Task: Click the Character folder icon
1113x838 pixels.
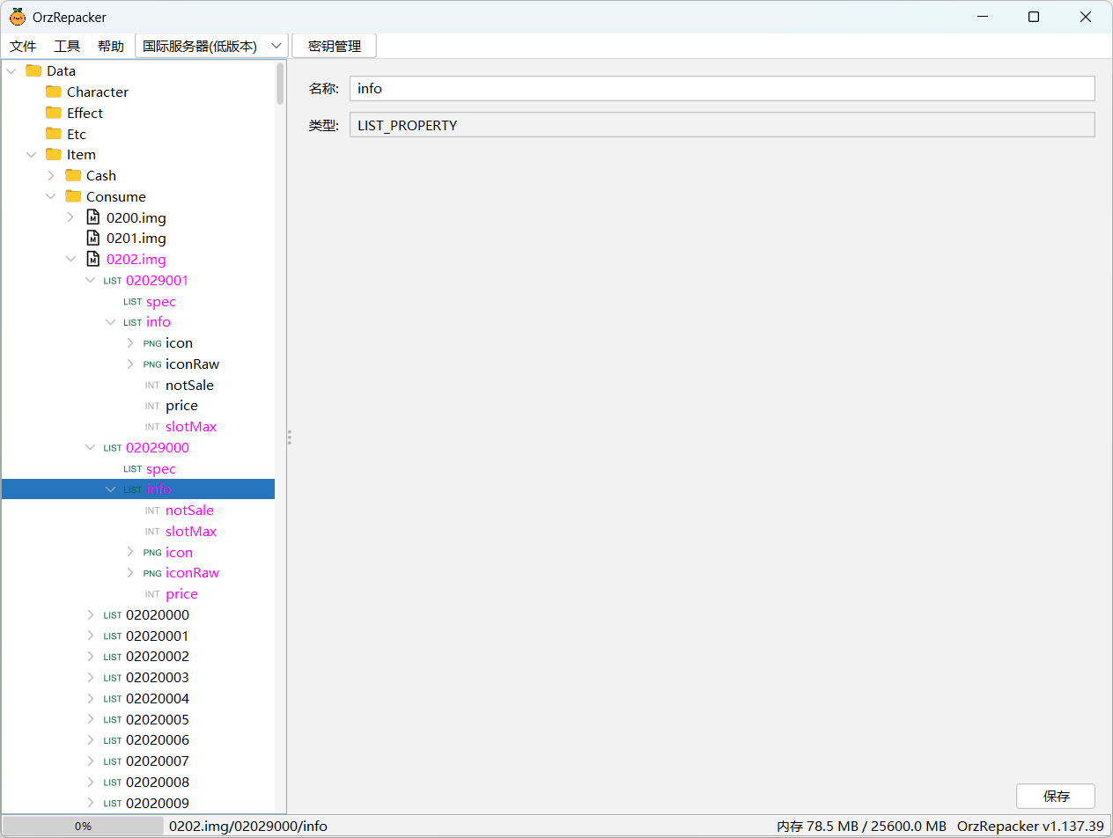Action: [54, 92]
